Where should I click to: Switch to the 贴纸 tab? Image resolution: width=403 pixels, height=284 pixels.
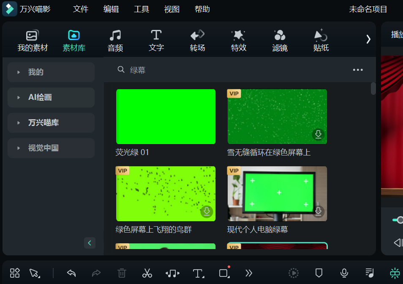click(x=321, y=40)
